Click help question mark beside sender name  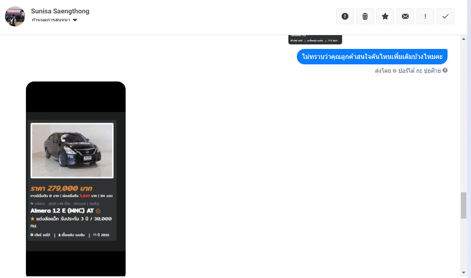pos(445,71)
